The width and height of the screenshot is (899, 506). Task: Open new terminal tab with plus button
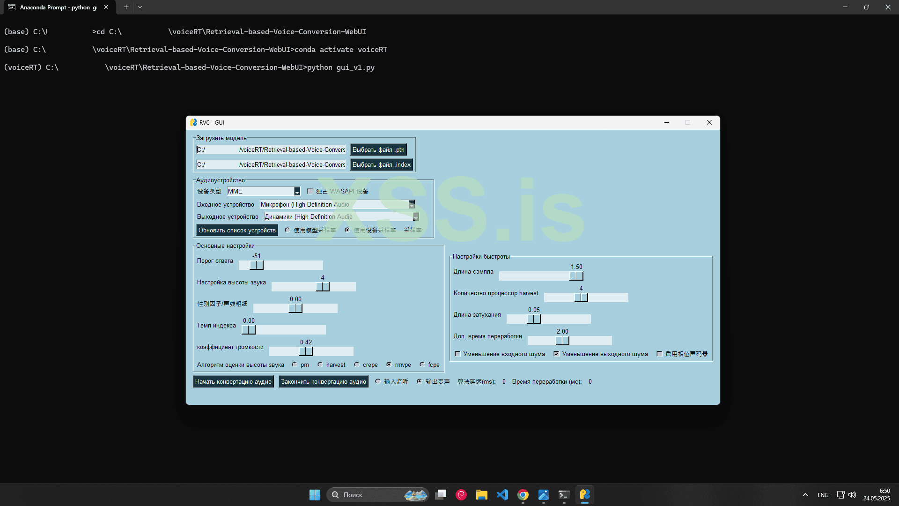coord(126,7)
